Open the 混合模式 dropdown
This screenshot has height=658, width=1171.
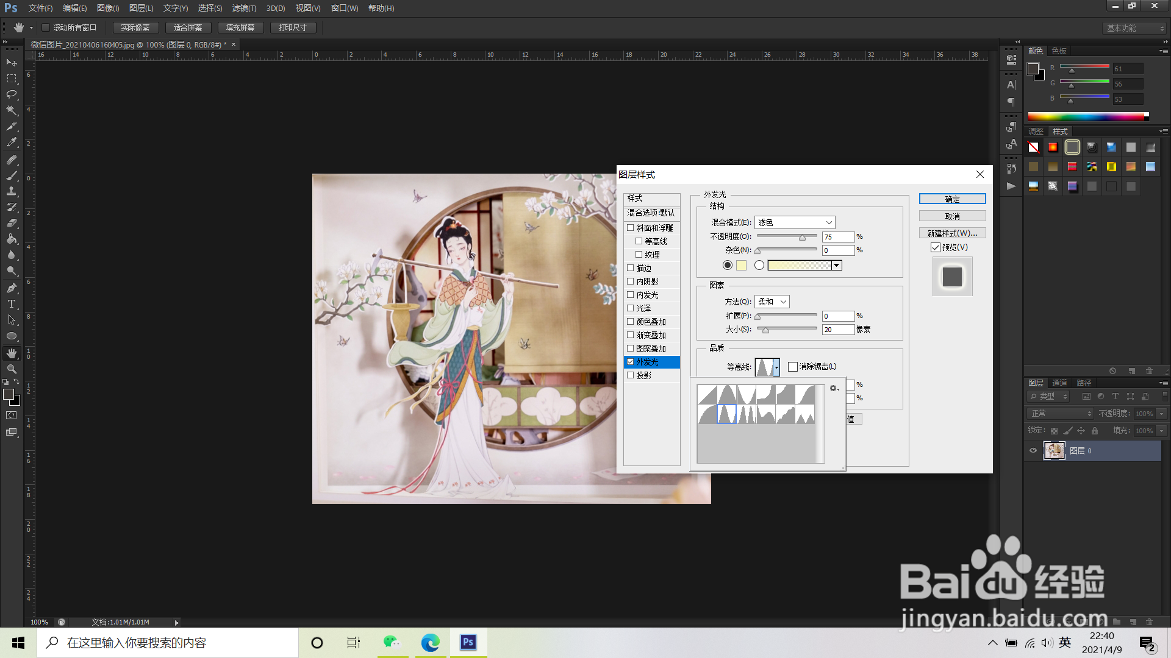pyautogui.click(x=795, y=222)
